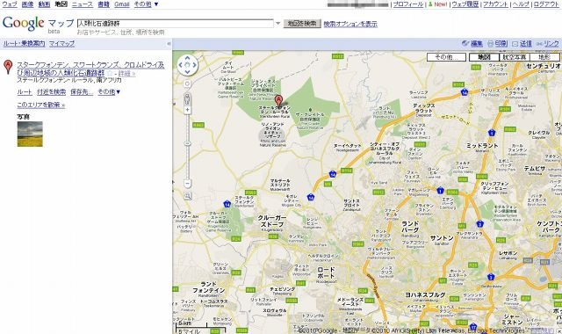Image resolution: width=562 pixels, height=334 pixels.
Task: Open the 詳細 » details link
Action: [x=126, y=74]
